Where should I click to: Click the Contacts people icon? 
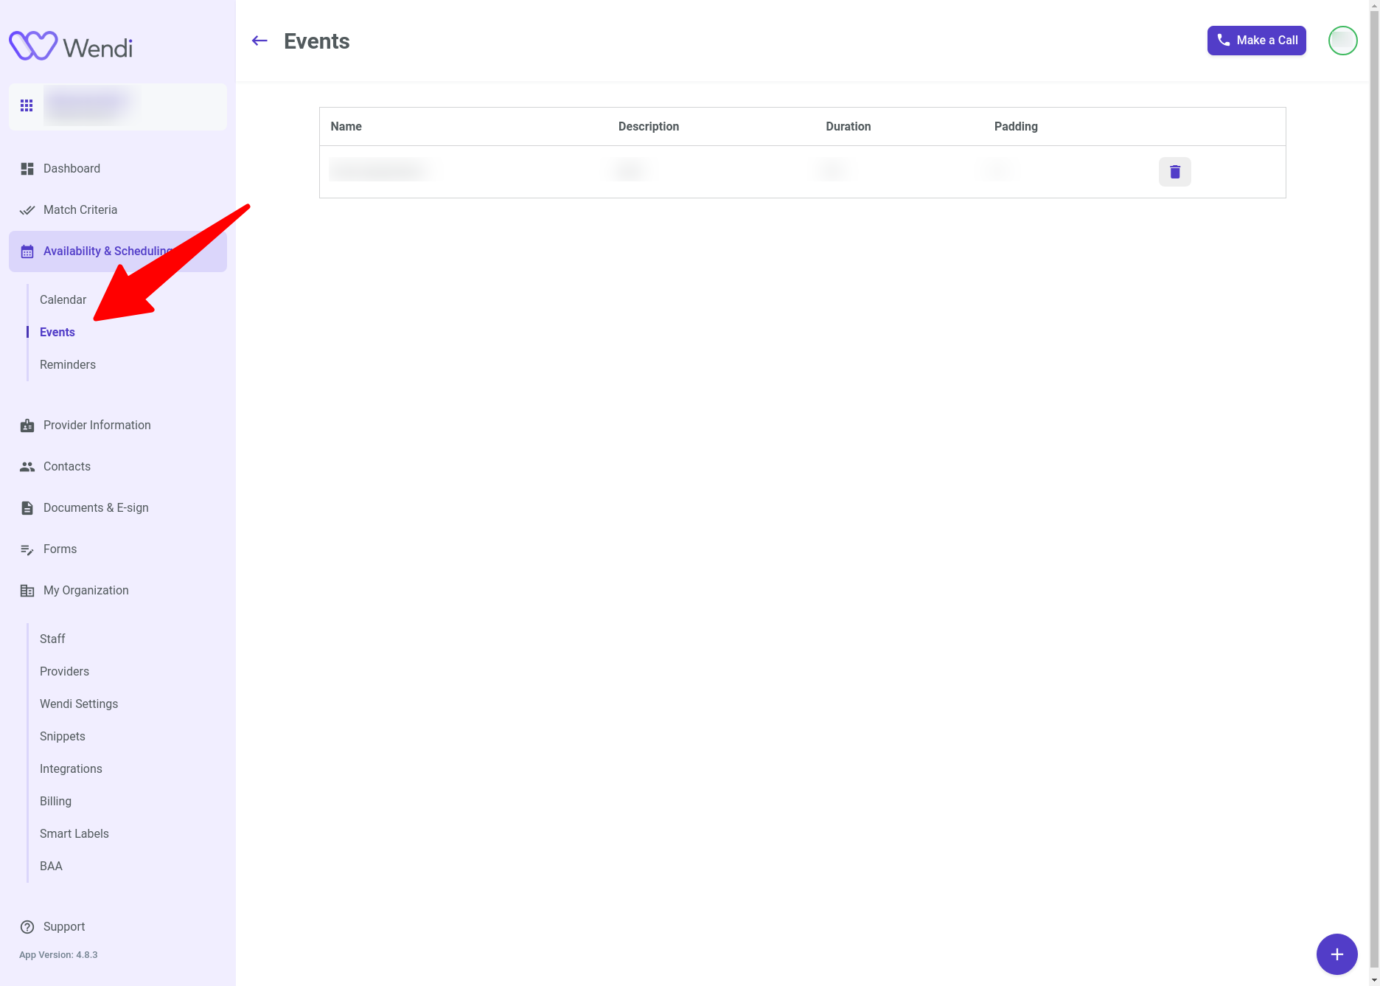27,467
